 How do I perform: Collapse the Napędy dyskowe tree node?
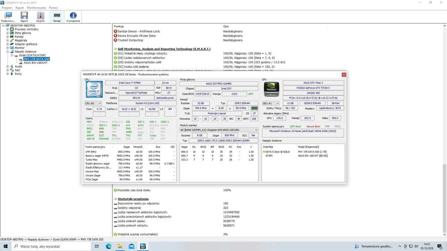(x=8, y=51)
